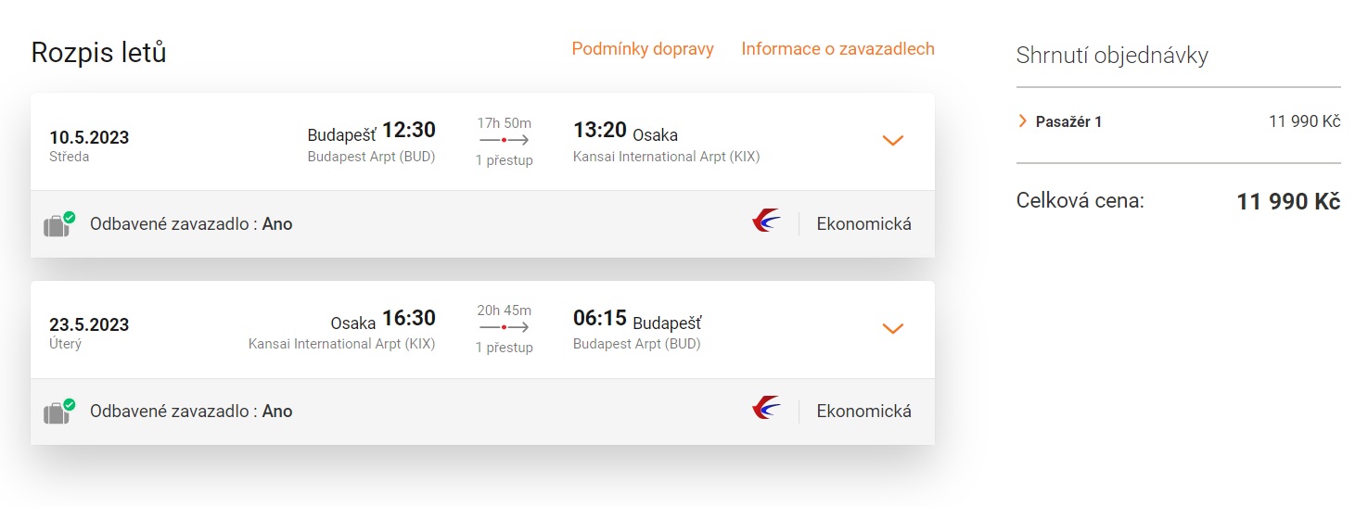The width and height of the screenshot is (1368, 507).
Task: Click Osaka 16:30 return departure time
Action: tap(409, 319)
